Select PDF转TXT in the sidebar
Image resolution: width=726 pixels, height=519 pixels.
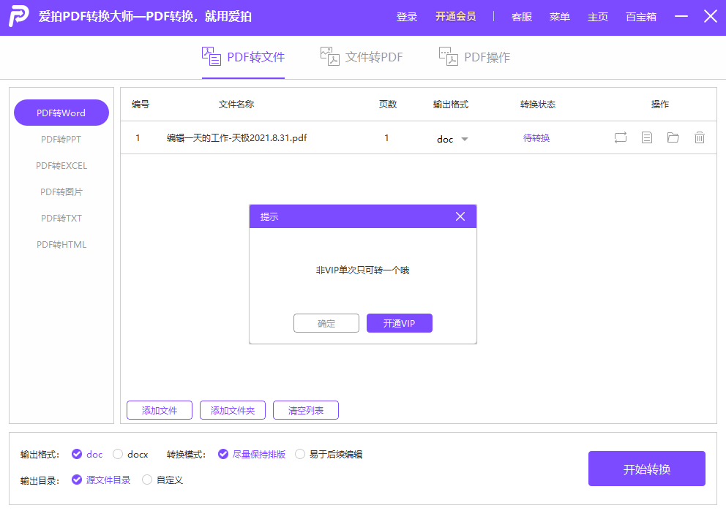coord(61,219)
